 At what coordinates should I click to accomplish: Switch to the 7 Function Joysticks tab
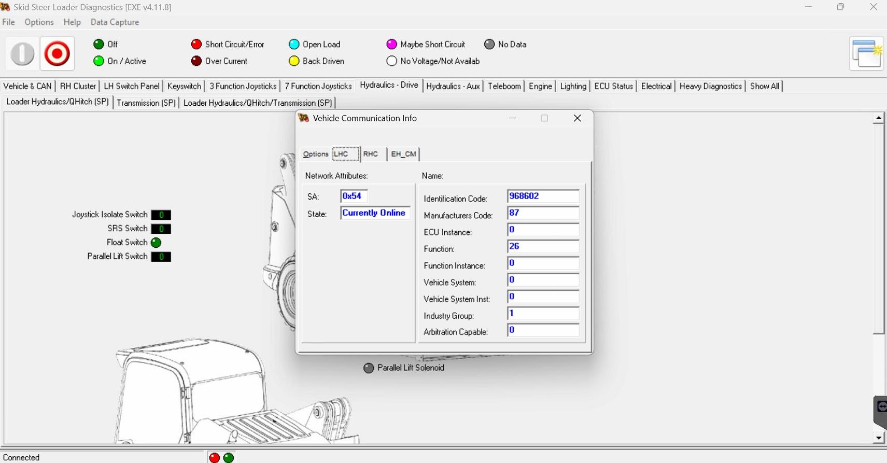coord(318,86)
